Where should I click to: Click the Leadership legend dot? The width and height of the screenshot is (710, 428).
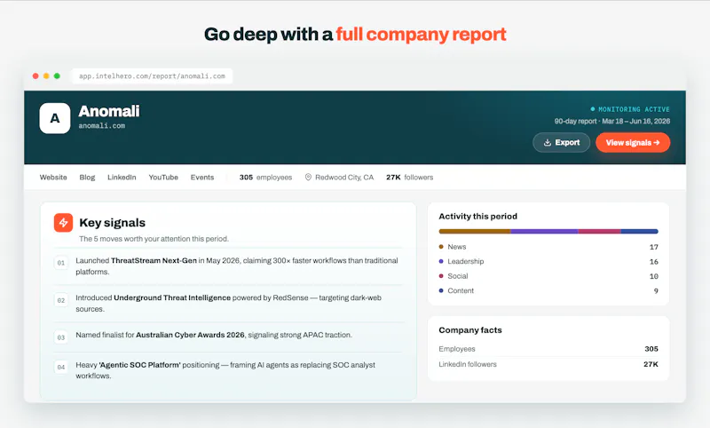pyautogui.click(x=441, y=261)
